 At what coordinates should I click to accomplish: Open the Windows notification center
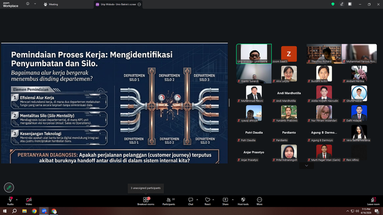click(x=377, y=211)
